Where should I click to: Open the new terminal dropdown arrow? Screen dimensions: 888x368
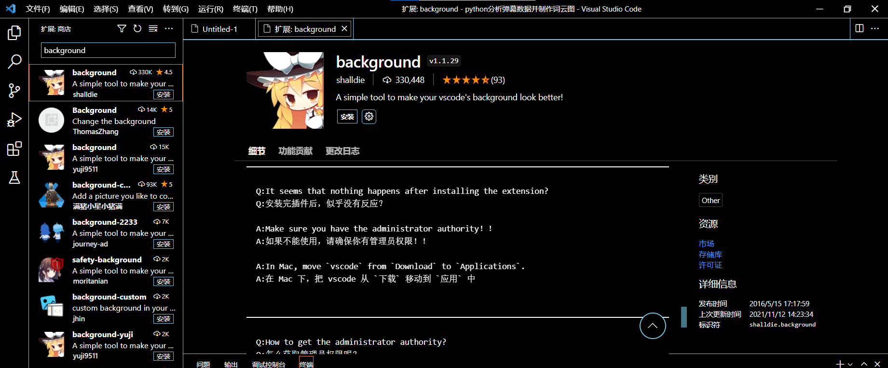click(x=850, y=364)
